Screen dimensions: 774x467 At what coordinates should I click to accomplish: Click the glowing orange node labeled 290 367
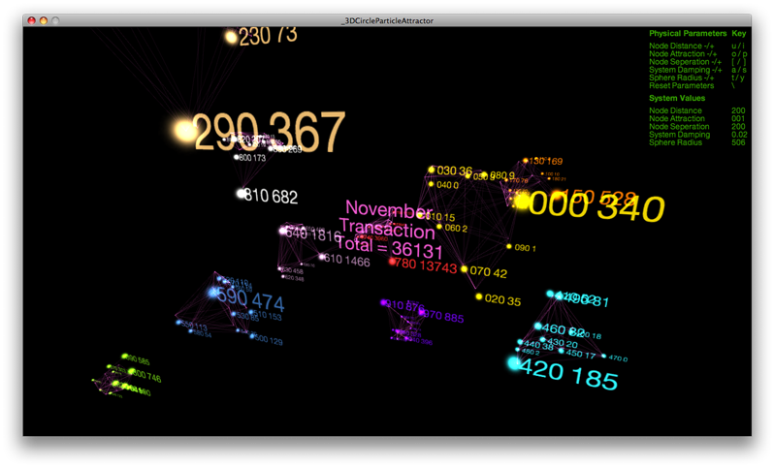click(x=184, y=129)
